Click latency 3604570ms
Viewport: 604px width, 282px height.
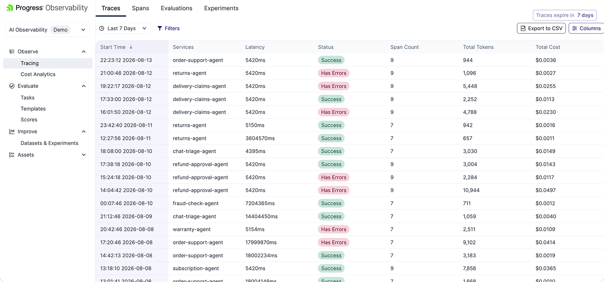(260, 138)
